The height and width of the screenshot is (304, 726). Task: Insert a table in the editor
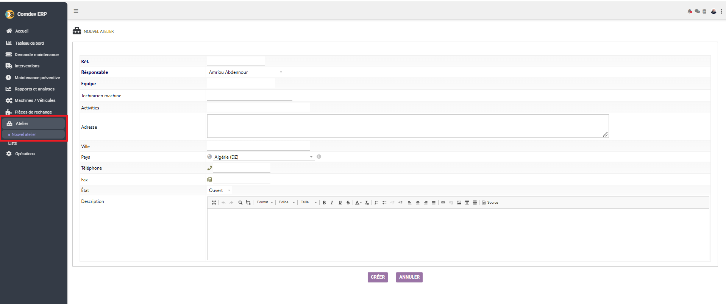tap(467, 203)
